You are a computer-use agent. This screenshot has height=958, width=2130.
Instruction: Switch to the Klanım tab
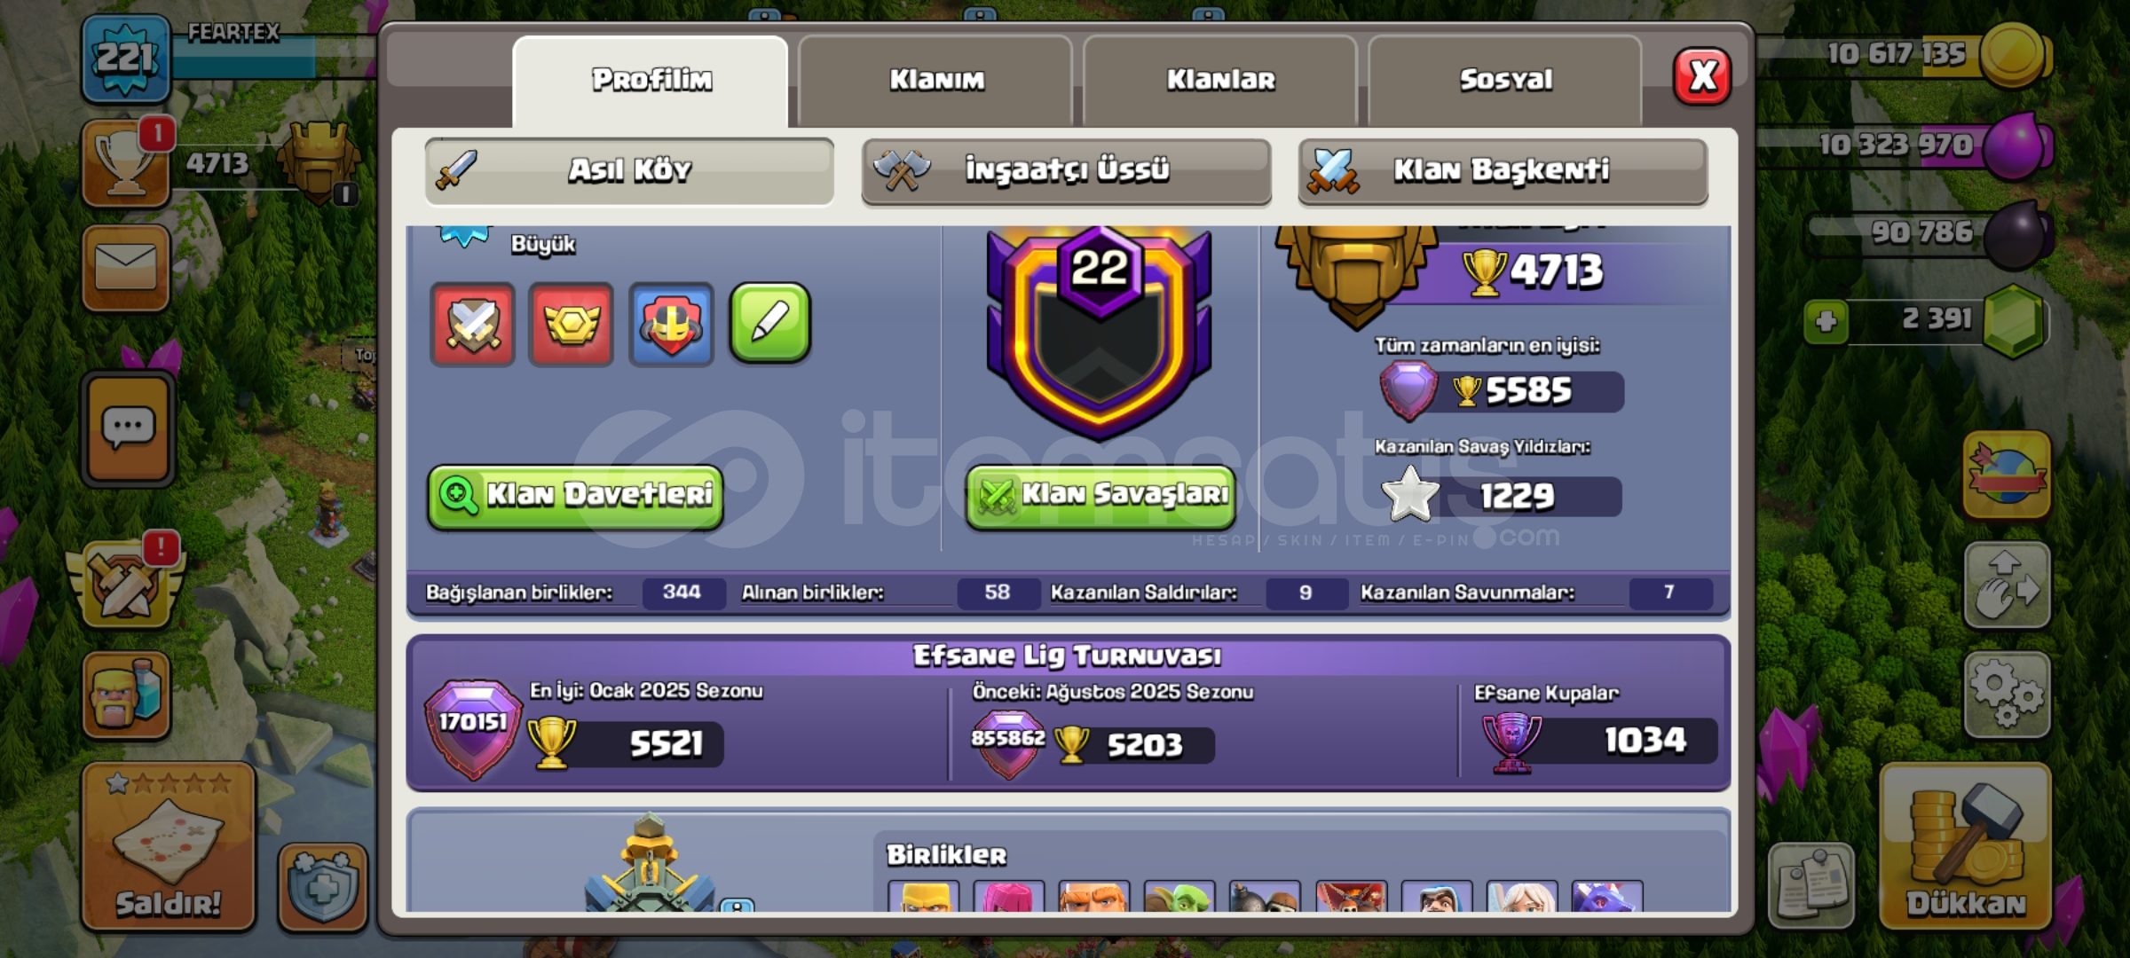tap(936, 80)
